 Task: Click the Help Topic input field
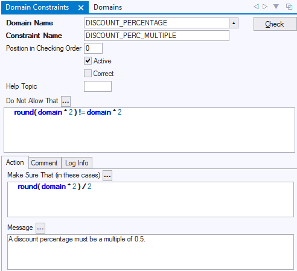coord(98,86)
